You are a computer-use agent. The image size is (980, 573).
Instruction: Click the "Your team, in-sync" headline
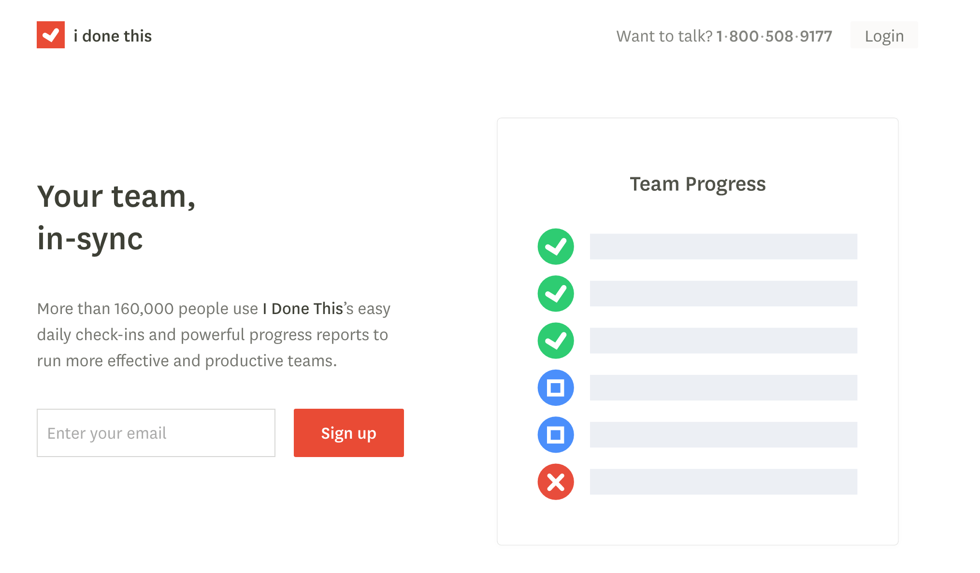tap(116, 217)
